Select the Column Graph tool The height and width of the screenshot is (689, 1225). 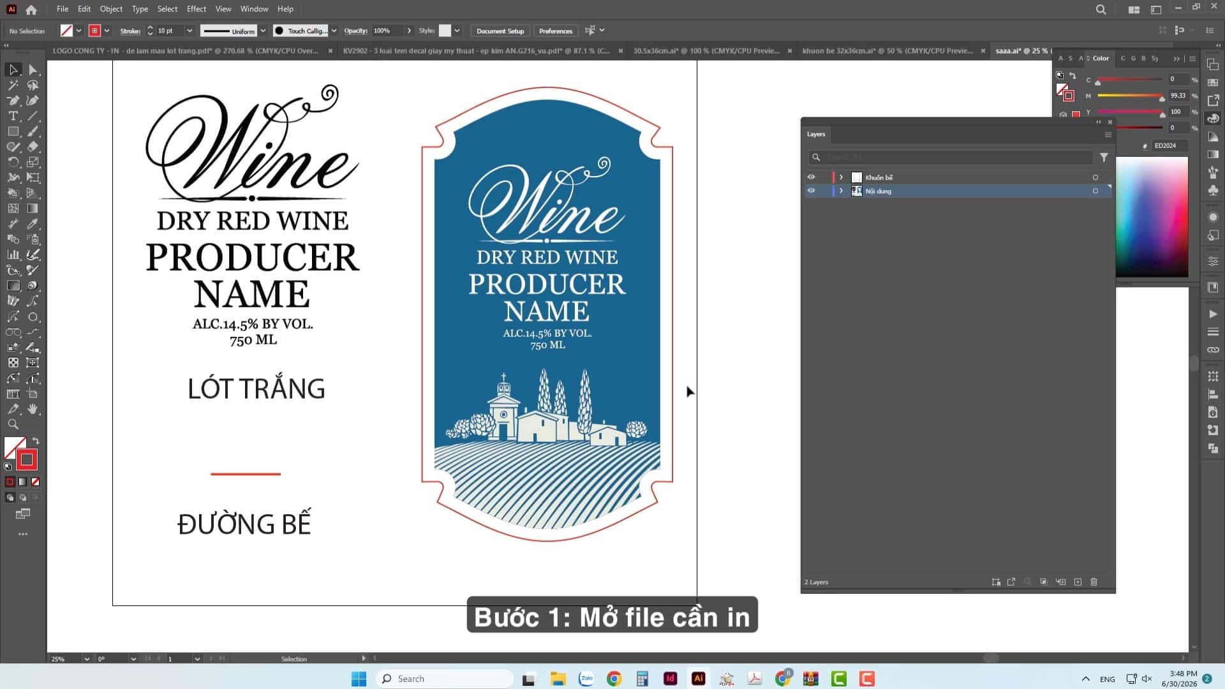click(x=13, y=255)
